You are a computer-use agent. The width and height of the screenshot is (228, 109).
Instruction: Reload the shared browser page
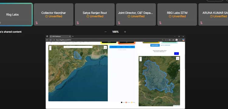50,40
